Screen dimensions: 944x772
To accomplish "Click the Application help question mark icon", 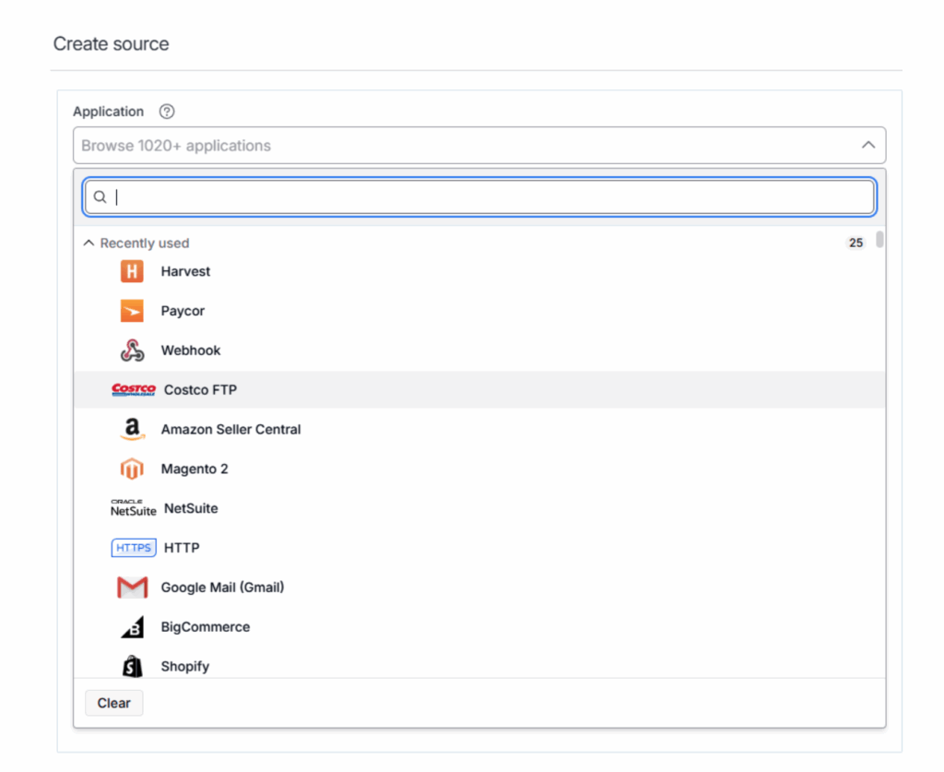I will click(166, 112).
